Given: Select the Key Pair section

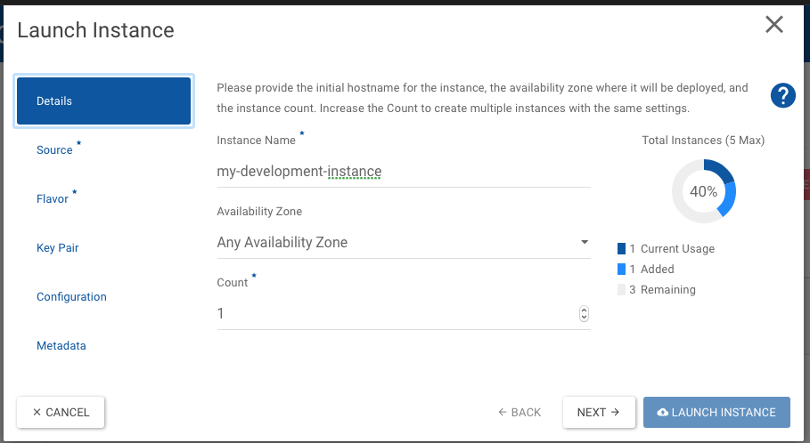Looking at the screenshot, I should (58, 248).
